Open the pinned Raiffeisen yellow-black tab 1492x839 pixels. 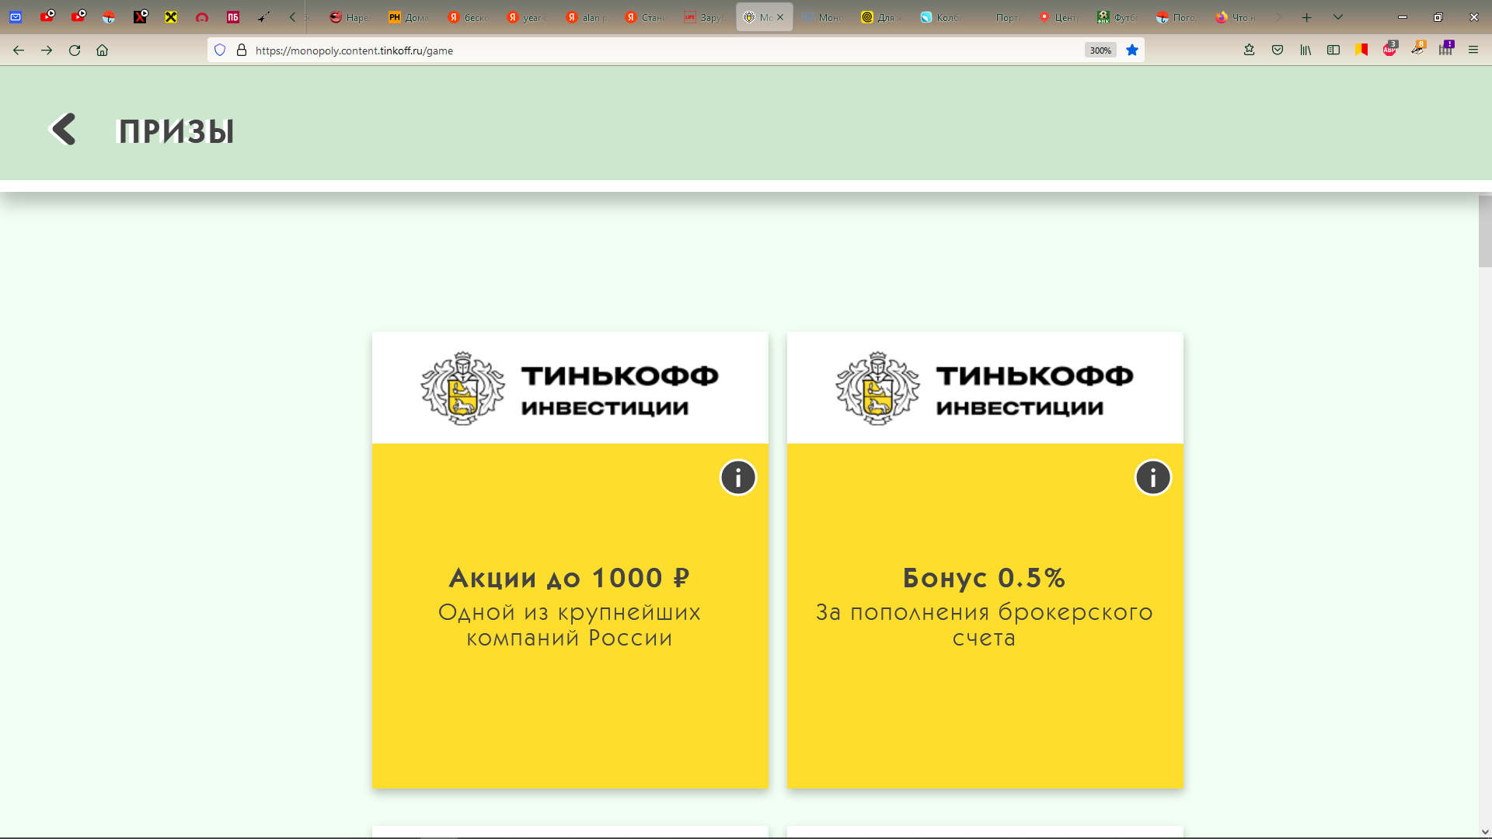[x=171, y=17]
